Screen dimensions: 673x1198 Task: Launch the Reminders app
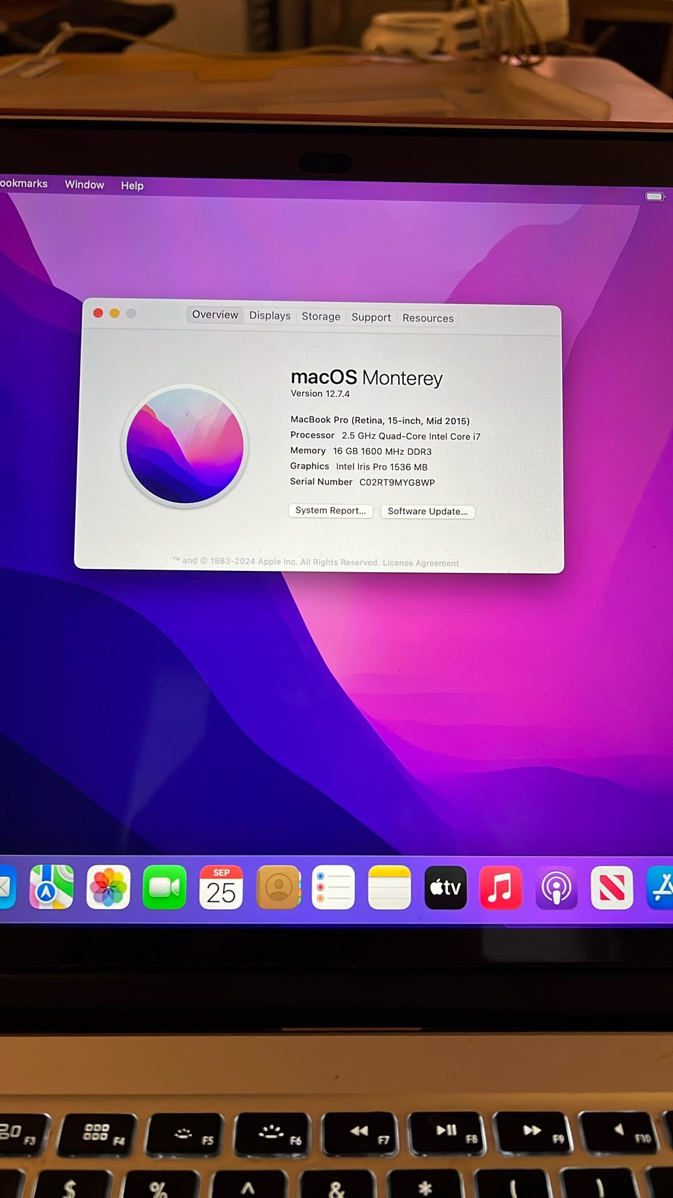coord(333,887)
